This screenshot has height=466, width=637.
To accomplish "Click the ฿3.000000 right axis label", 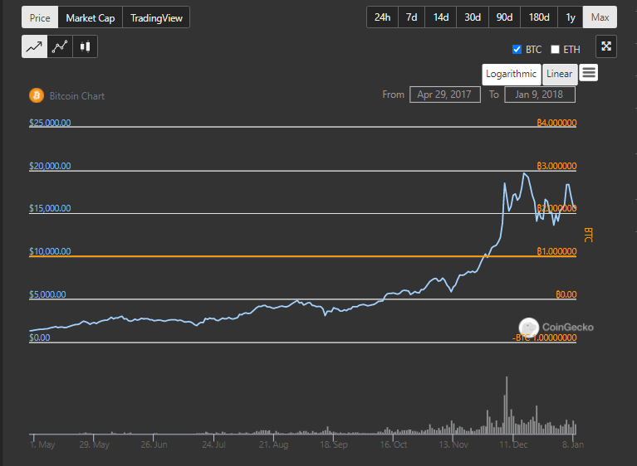I will (x=556, y=166).
